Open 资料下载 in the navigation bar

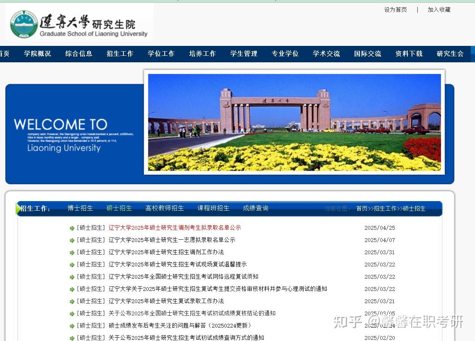[409, 54]
